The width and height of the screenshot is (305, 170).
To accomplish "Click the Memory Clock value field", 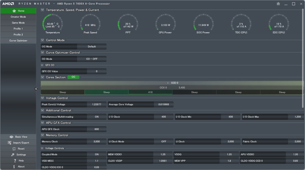I will click(97, 142).
